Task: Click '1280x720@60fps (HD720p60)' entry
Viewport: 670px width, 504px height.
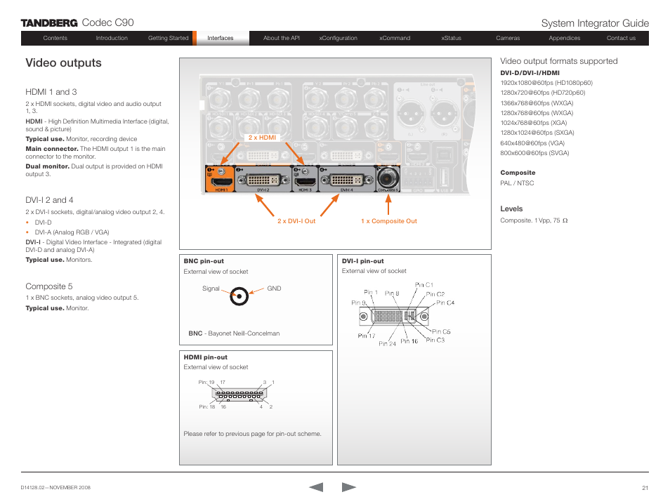Action: 543,93
